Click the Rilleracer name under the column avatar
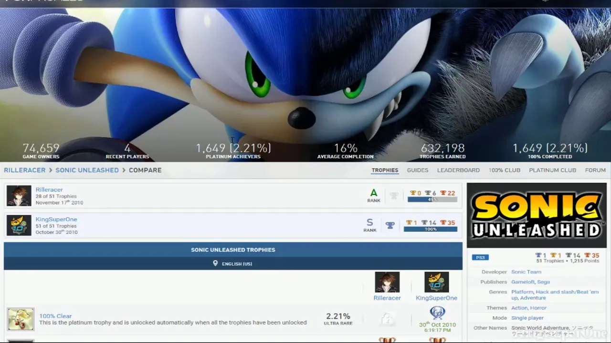This screenshot has width=611, height=343. (387, 298)
